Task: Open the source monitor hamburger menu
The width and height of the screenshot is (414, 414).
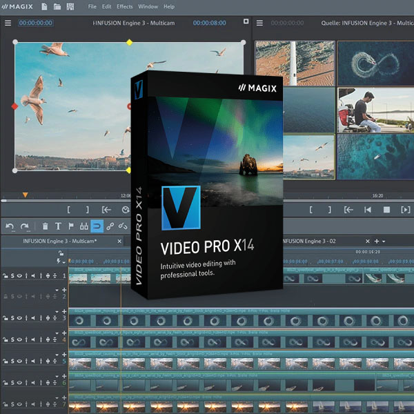Action: pyautogui.click(x=260, y=23)
